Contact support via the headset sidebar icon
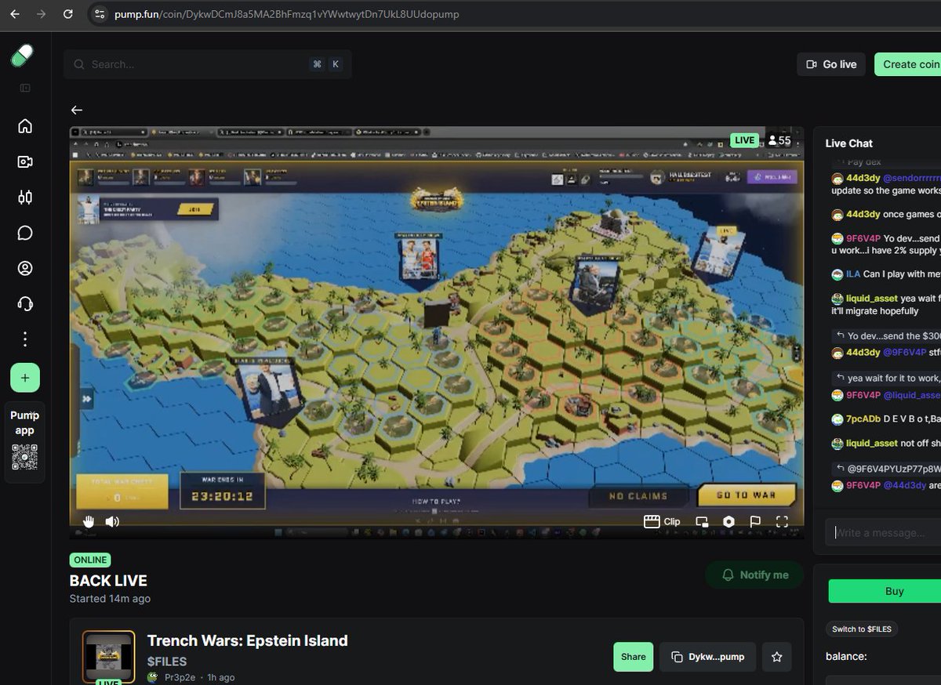The image size is (941, 685). click(24, 303)
